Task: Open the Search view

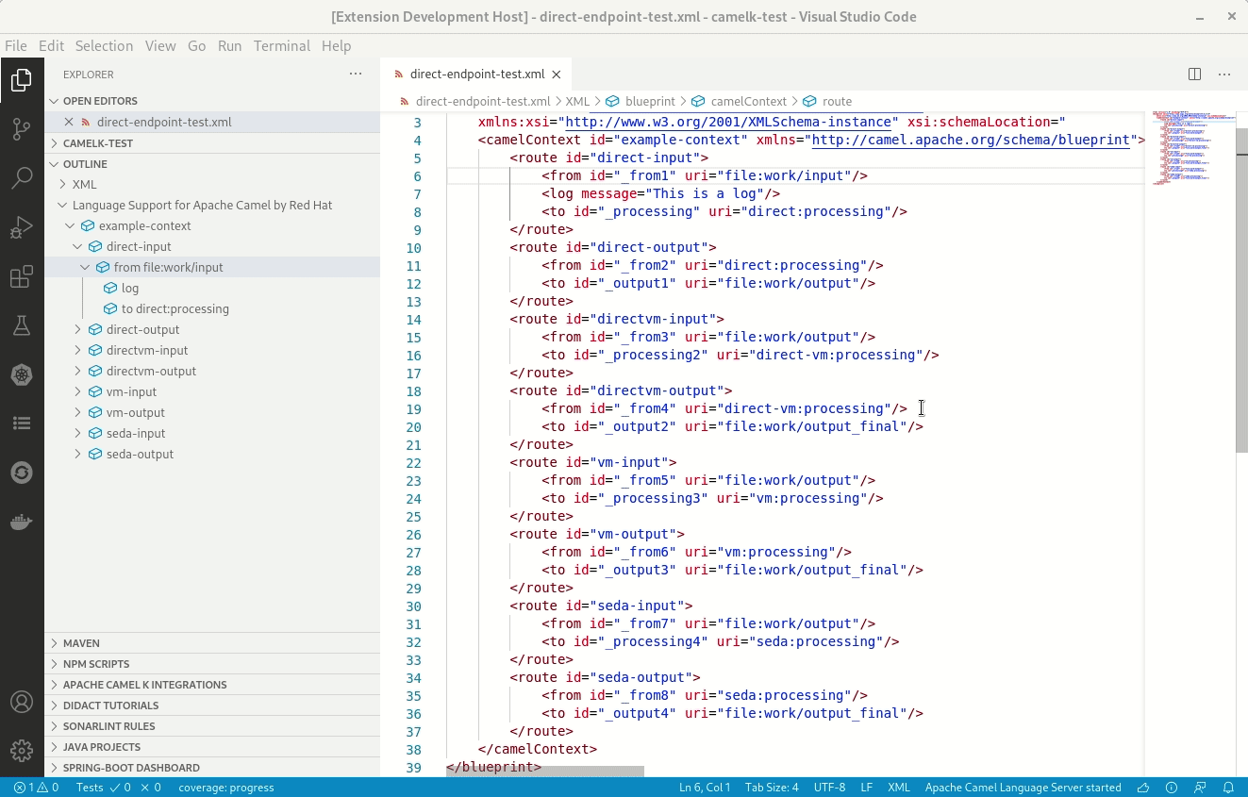Action: tap(23, 179)
